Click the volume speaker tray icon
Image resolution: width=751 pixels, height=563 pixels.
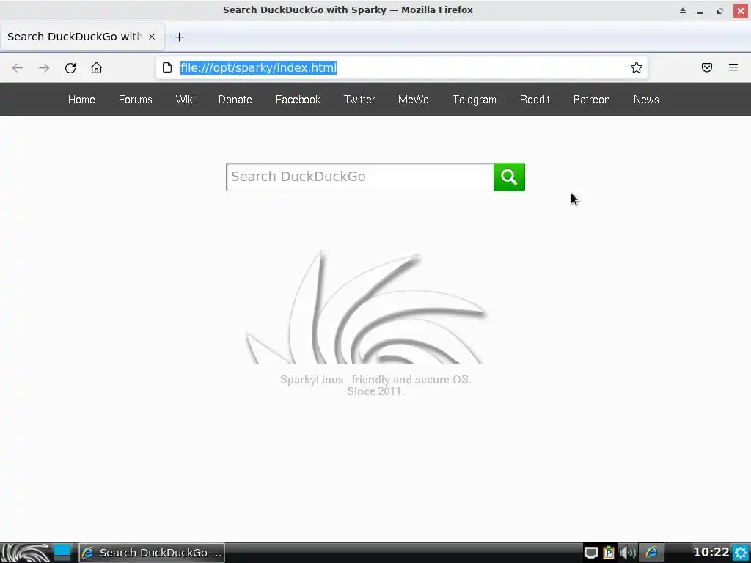[628, 553]
